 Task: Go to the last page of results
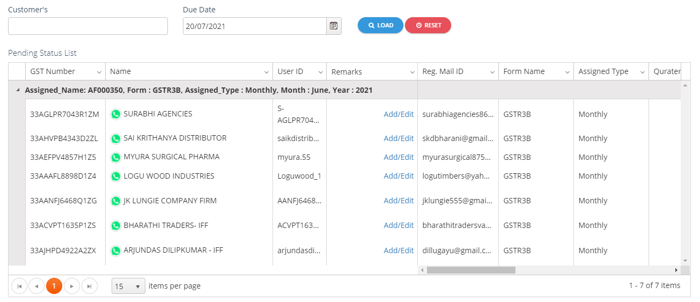point(90,286)
